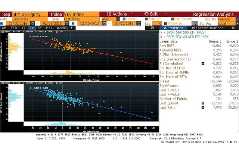The height and width of the screenshot is (147, 239).
Task: Click SPDR S&P 500 ETF TRUST label
Action: 186,32
